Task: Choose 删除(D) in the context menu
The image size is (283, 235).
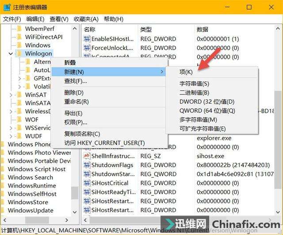Action: click(x=109, y=93)
